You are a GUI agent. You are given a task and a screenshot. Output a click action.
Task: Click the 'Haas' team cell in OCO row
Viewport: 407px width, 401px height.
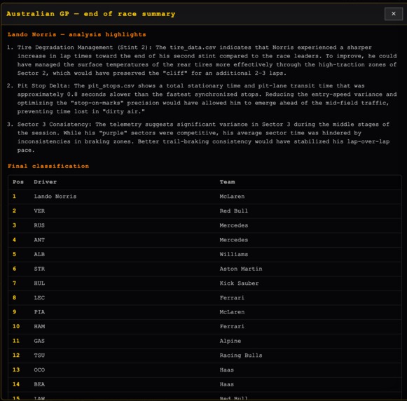click(226, 370)
